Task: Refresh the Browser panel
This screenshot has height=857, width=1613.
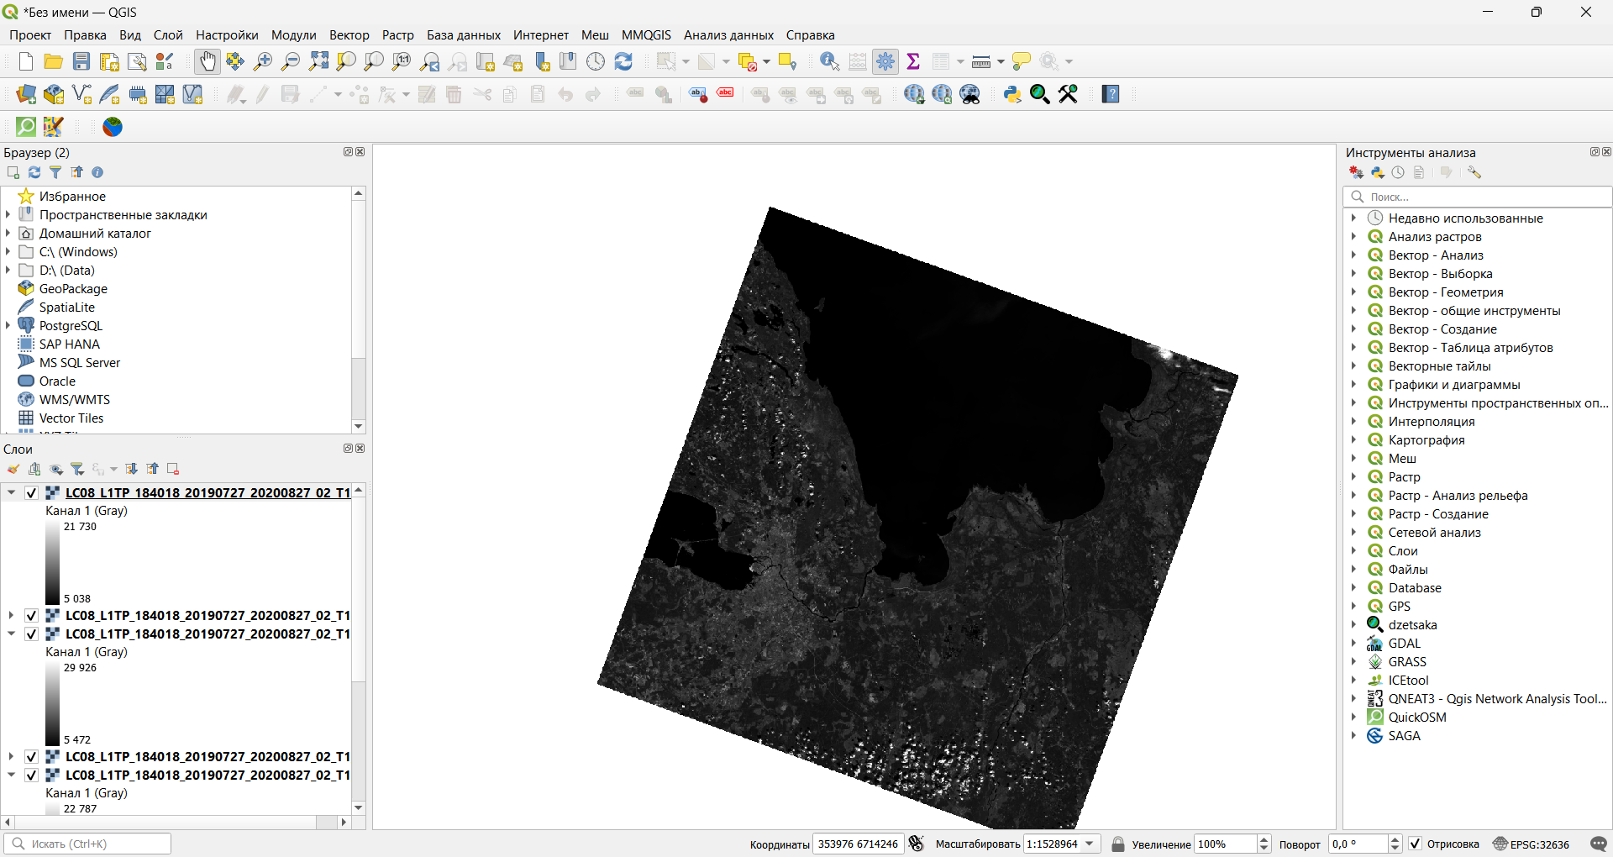Action: pyautogui.click(x=34, y=172)
